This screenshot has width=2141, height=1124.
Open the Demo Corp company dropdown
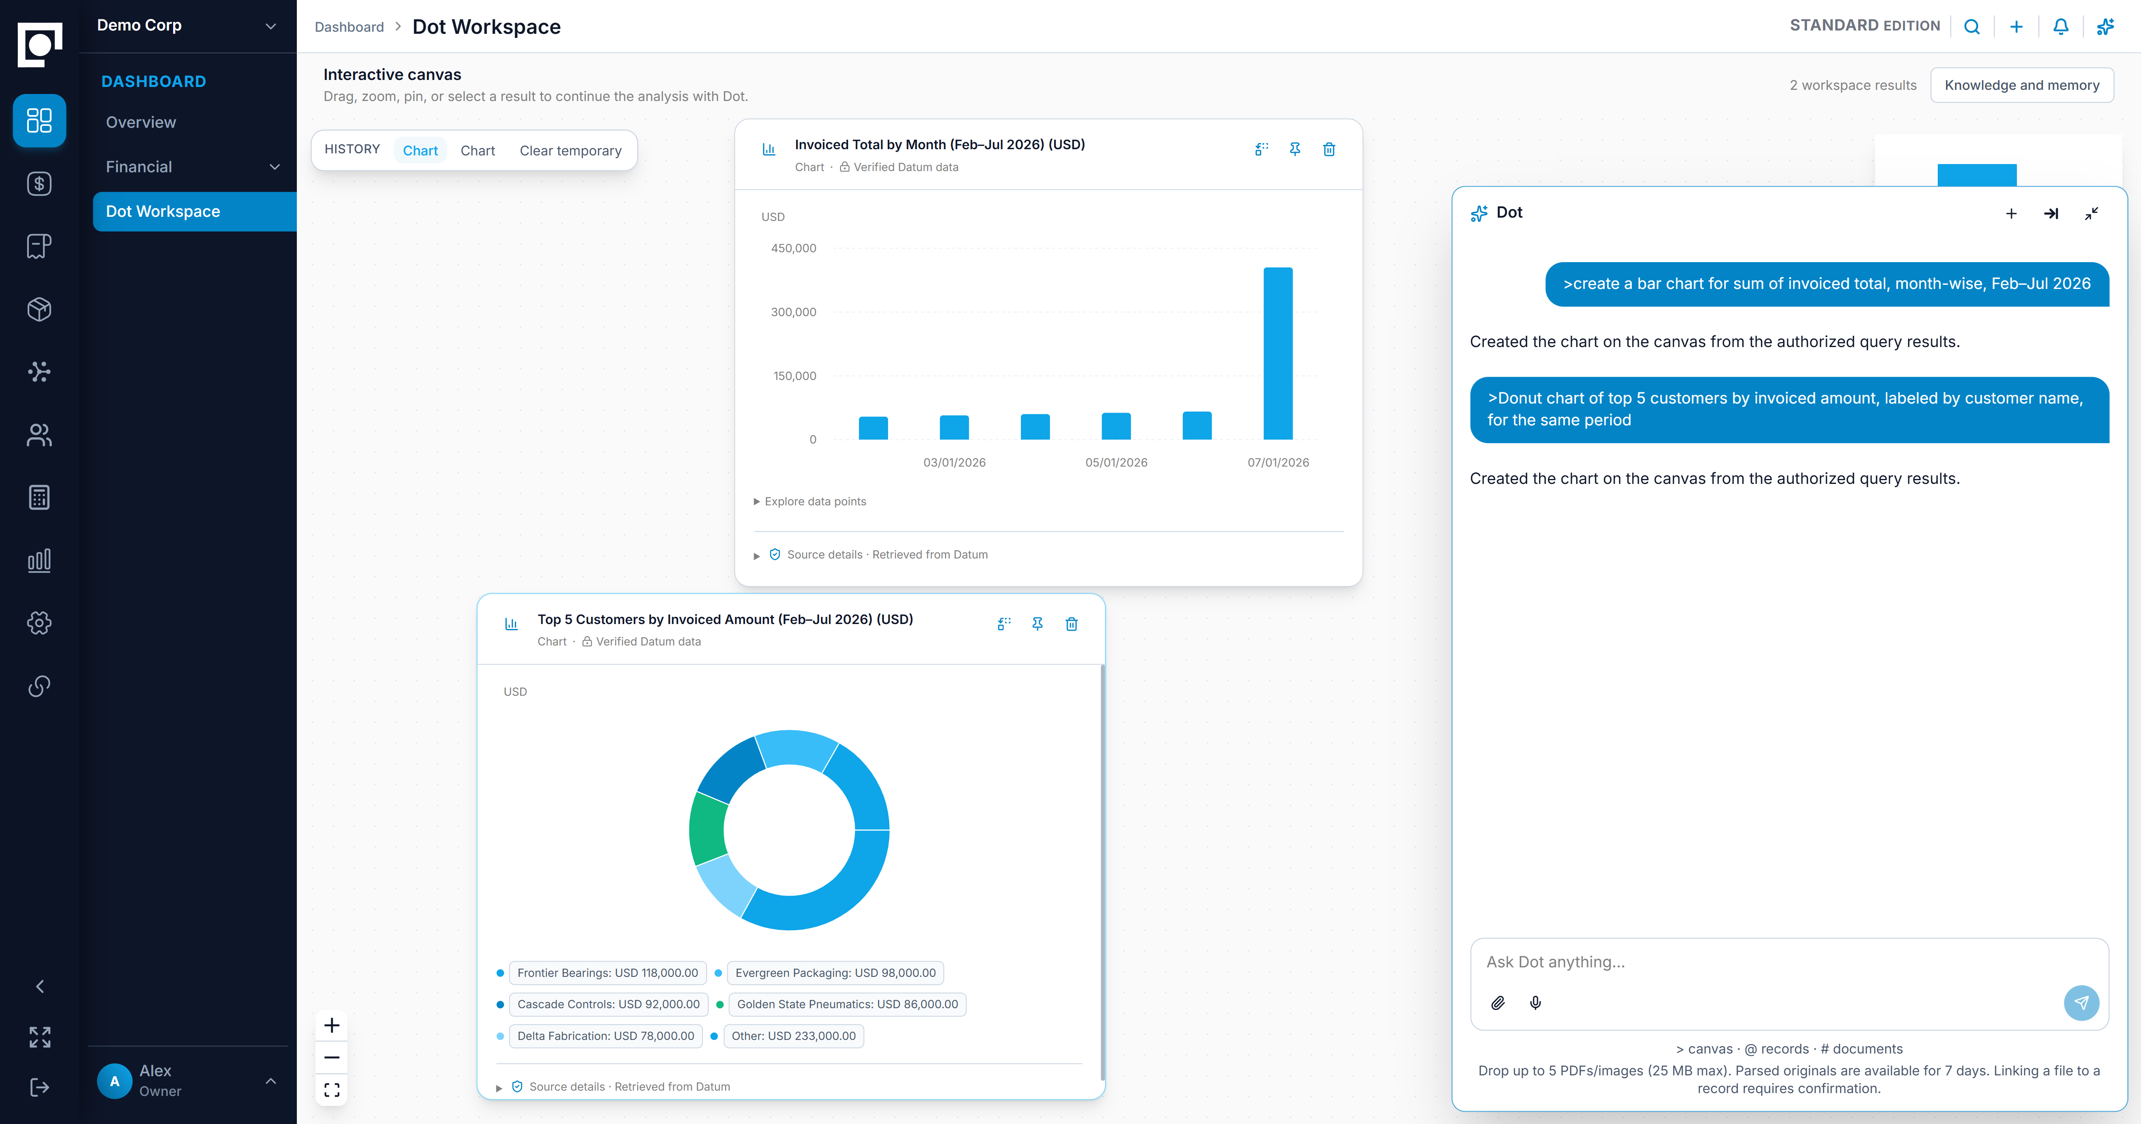[188, 26]
